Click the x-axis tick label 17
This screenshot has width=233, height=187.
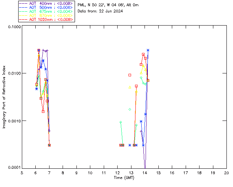(x=186, y=173)
